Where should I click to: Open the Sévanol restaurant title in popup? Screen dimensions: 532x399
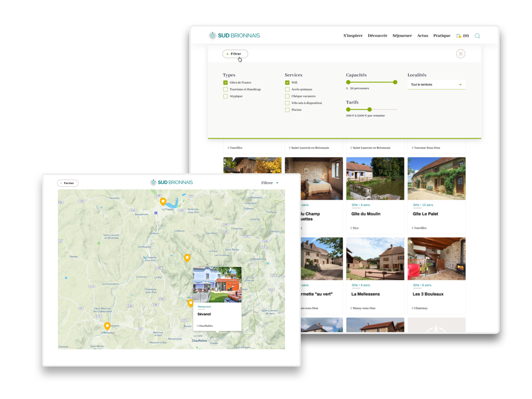point(204,314)
